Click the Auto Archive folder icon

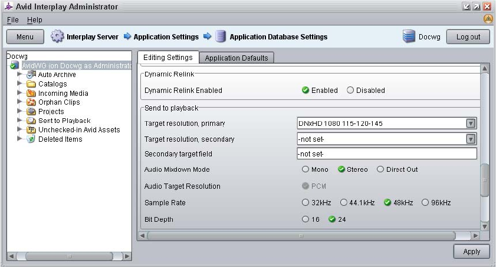pos(32,75)
